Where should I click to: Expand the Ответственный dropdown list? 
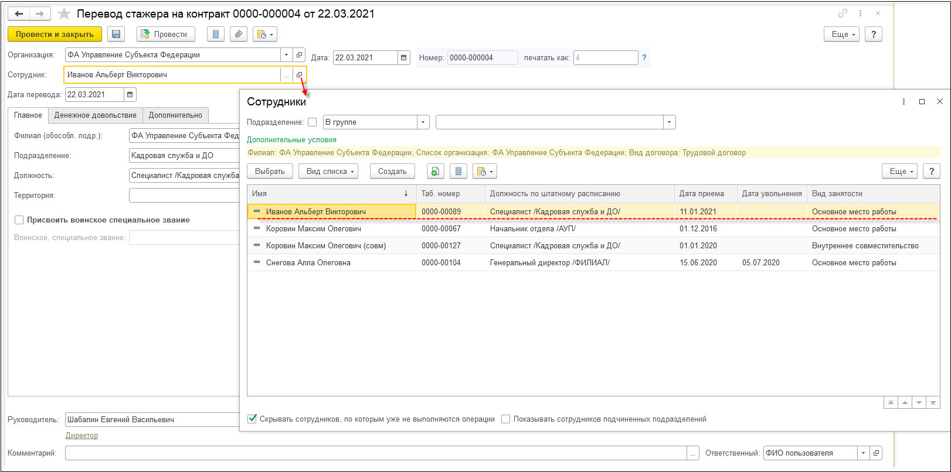coord(863,453)
